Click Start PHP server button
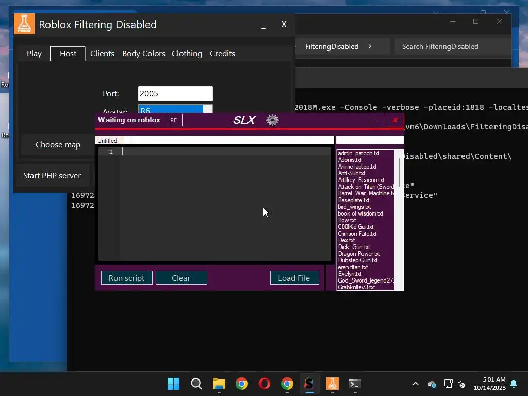The height and width of the screenshot is (396, 528). 52,176
